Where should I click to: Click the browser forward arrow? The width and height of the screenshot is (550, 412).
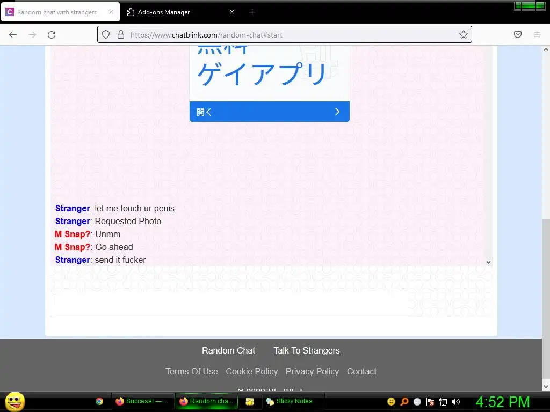32,35
